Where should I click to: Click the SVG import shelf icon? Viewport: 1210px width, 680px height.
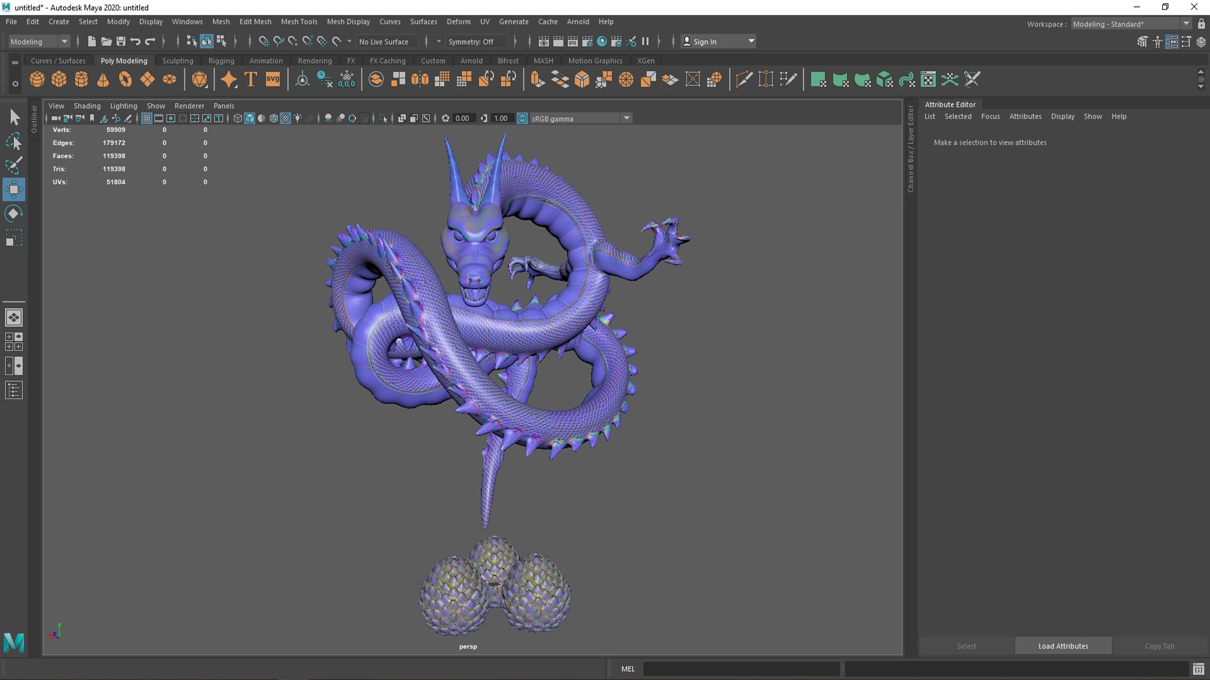pos(273,79)
